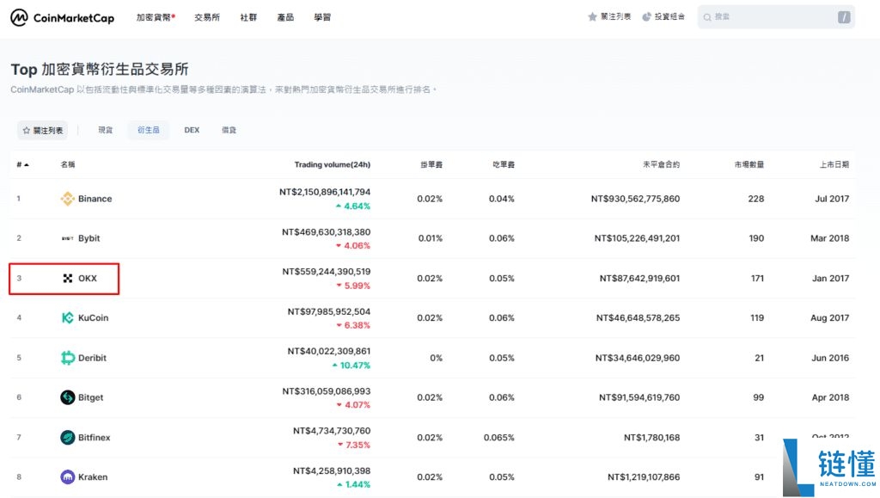Viewport: 880px width, 498px height.
Task: Sort by 上市日期 column header
Action: 834,164
